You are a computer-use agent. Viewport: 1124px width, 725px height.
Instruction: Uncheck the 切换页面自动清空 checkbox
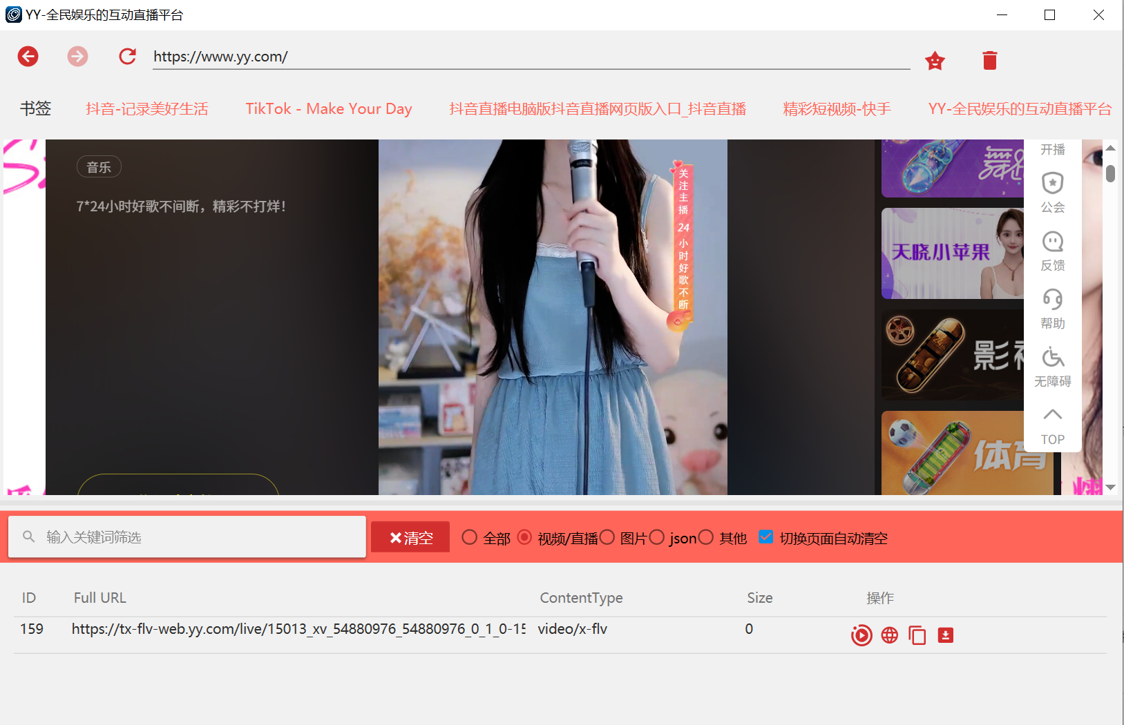(766, 537)
